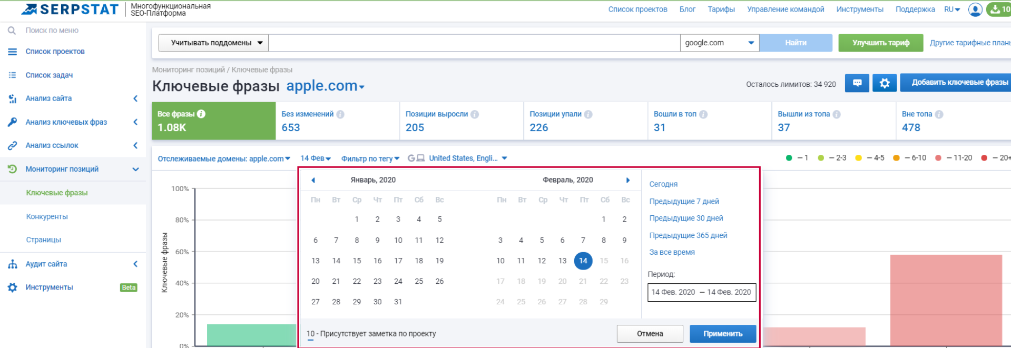Click the SERPSTAT logo
Viewport: 1011px width, 348px height.
click(x=70, y=9)
